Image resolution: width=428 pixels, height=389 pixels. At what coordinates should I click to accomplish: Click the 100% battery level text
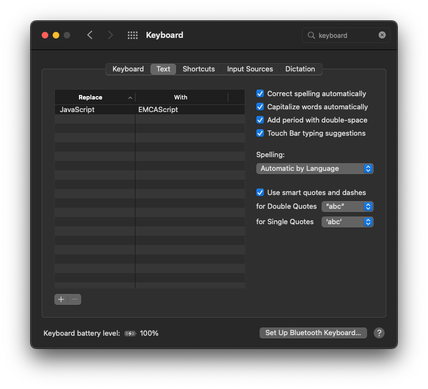149,334
